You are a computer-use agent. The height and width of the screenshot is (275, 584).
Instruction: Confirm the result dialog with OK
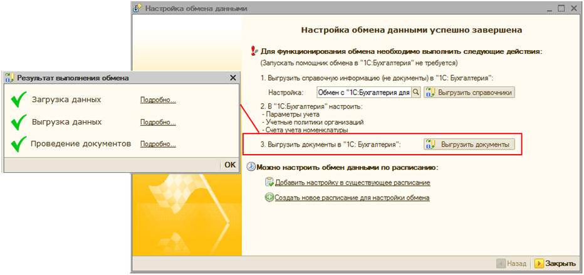(x=230, y=165)
